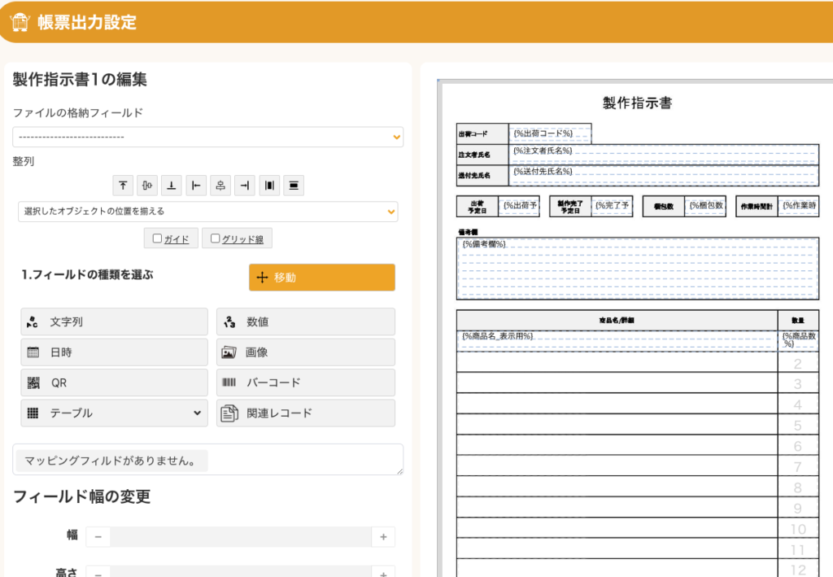Image resolution: width=833 pixels, height=577 pixels.
Task: Click row number 10 in quantity column
Action: click(798, 529)
